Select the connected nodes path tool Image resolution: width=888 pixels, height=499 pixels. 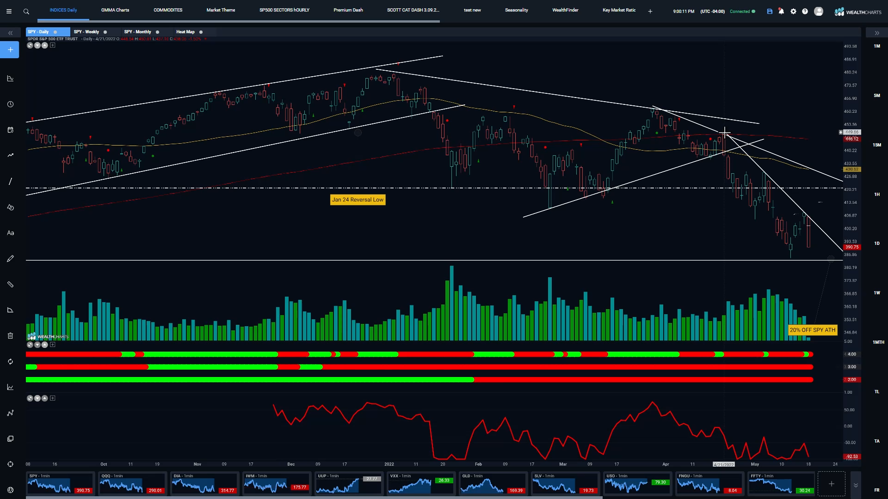[x=10, y=413]
